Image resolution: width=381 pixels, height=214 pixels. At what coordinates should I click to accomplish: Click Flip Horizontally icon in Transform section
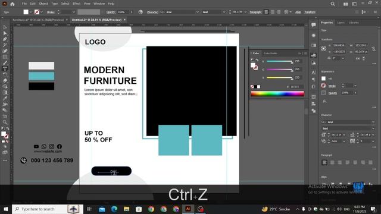tap(358, 58)
